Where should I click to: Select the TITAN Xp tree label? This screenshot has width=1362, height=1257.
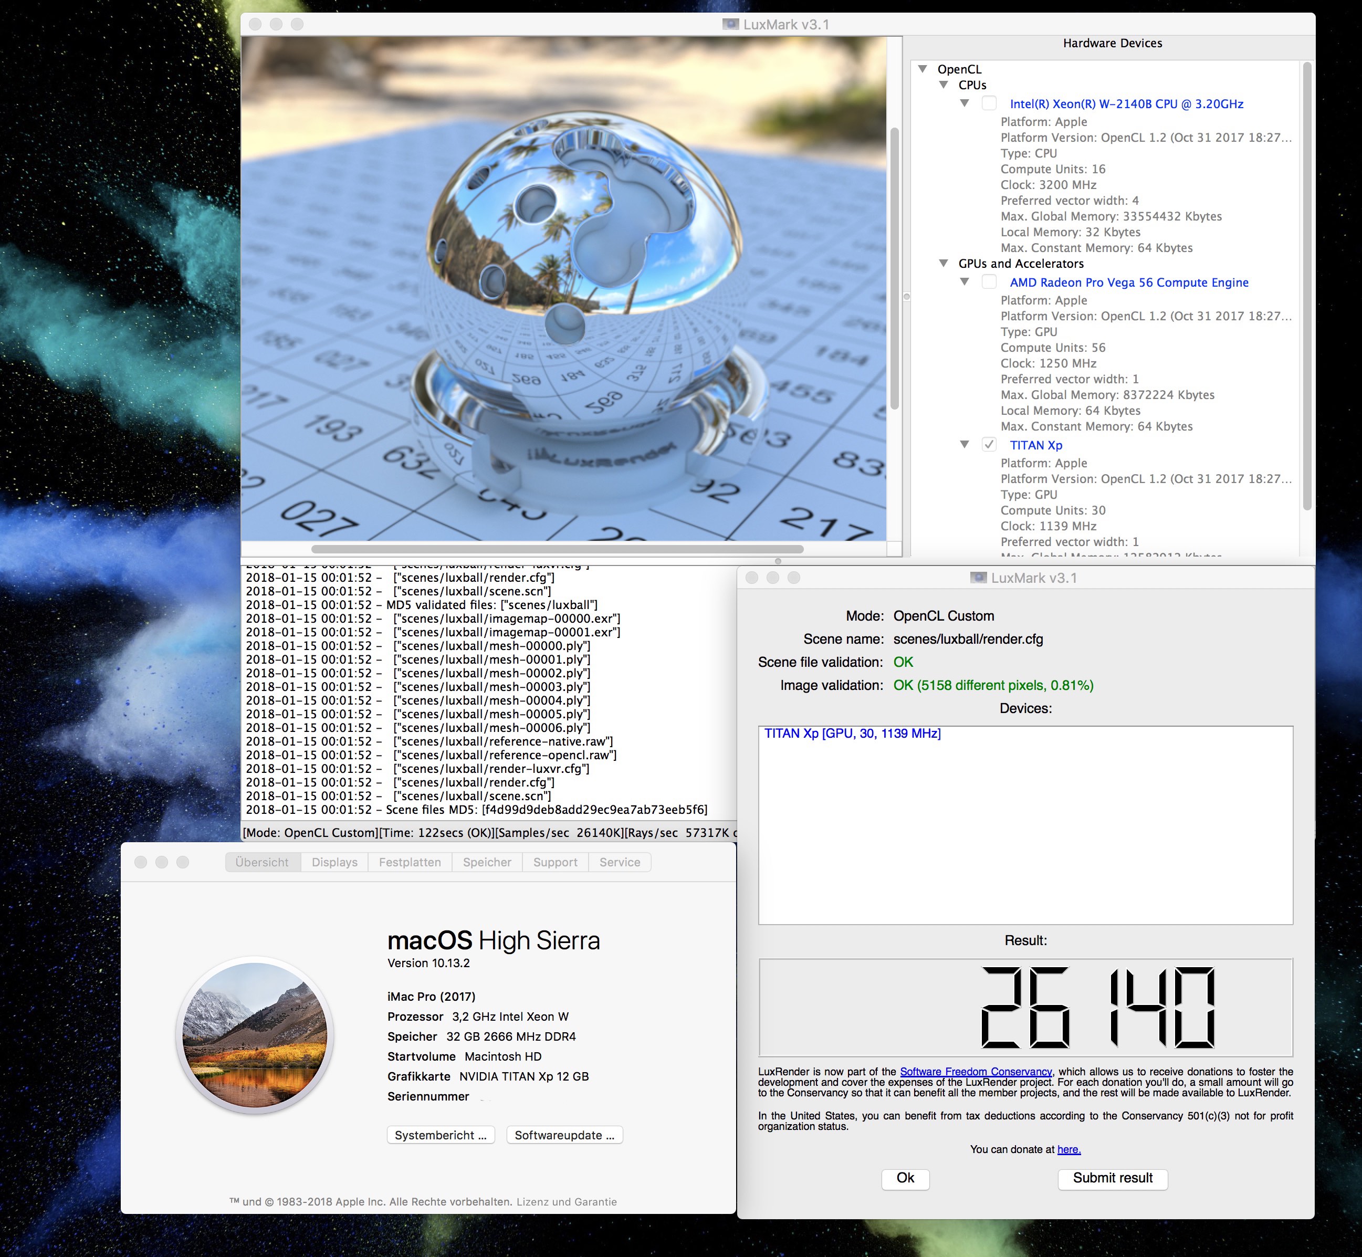point(1036,445)
